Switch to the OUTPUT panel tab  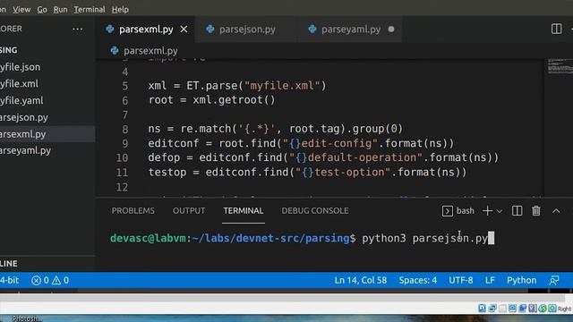click(189, 211)
